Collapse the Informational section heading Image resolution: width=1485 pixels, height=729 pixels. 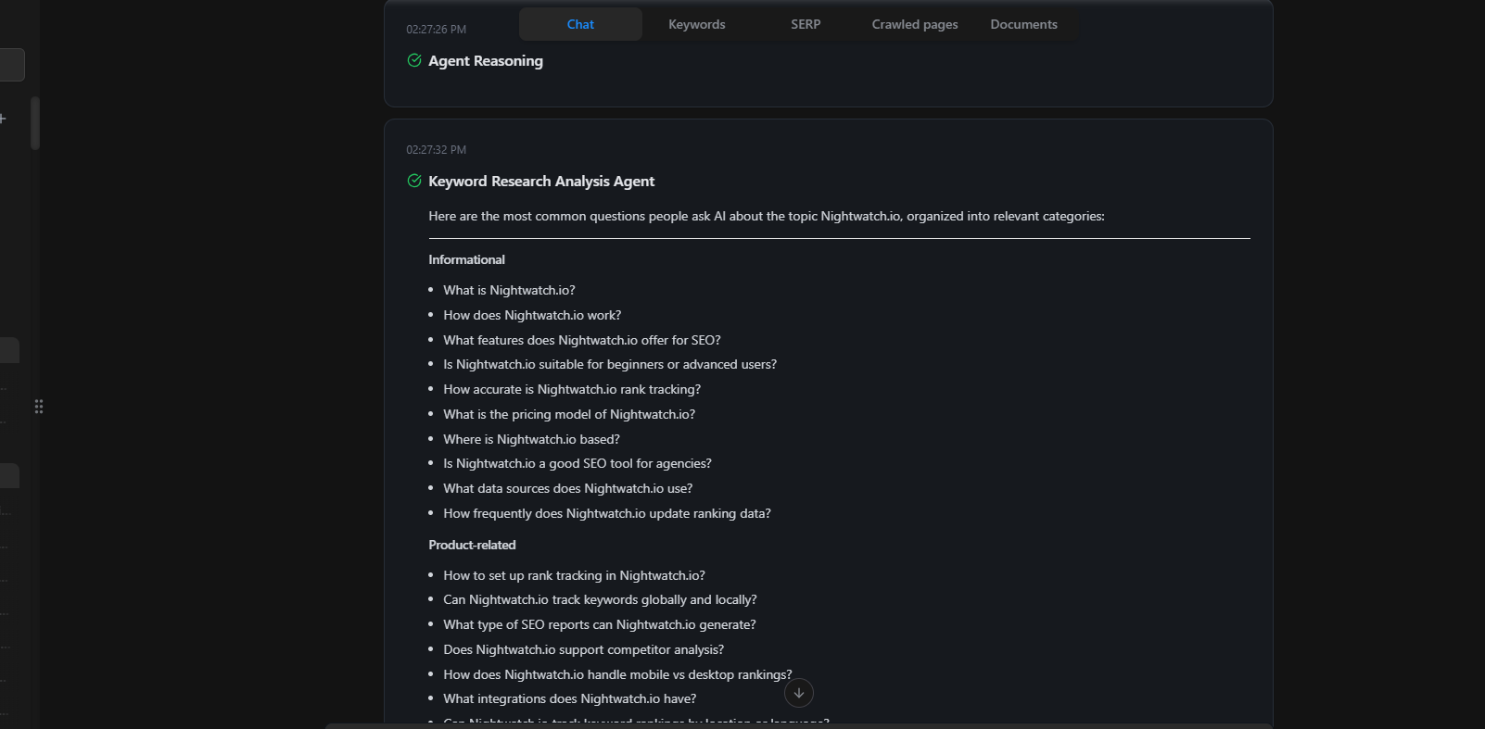[466, 259]
